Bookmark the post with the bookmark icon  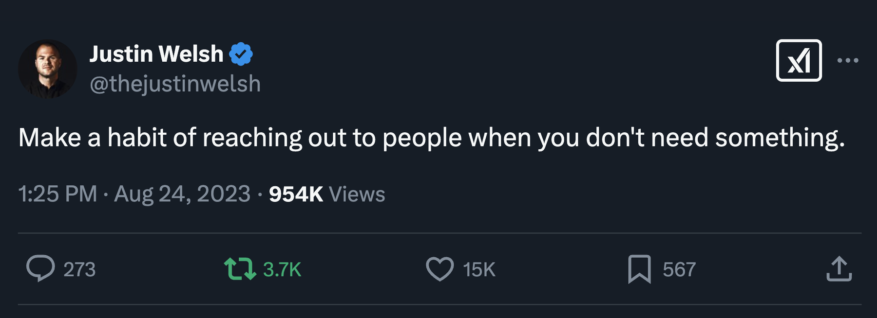coord(639,269)
